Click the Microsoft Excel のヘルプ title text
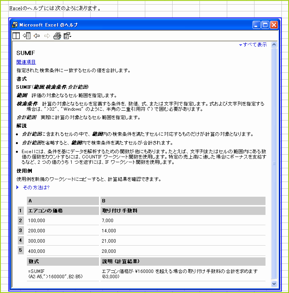The width and height of the screenshot is (289, 293). pos(49,25)
